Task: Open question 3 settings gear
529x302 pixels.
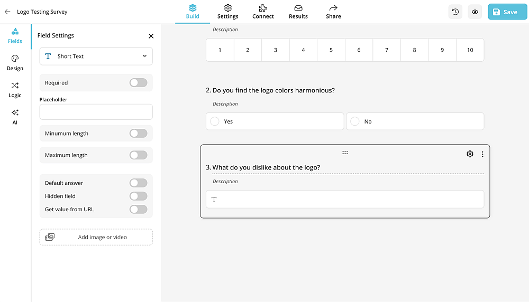Action: coord(470,154)
